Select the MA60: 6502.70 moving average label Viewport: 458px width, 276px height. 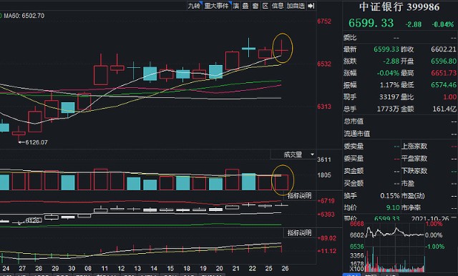(24, 16)
